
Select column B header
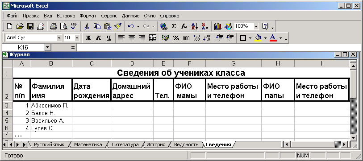51,63
